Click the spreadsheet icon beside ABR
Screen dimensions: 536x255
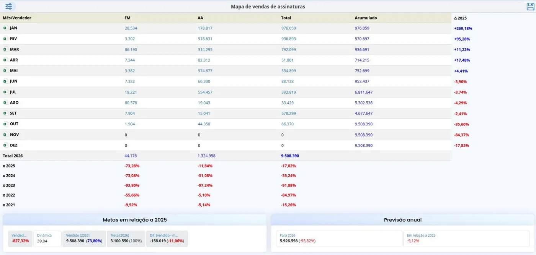tap(5, 60)
